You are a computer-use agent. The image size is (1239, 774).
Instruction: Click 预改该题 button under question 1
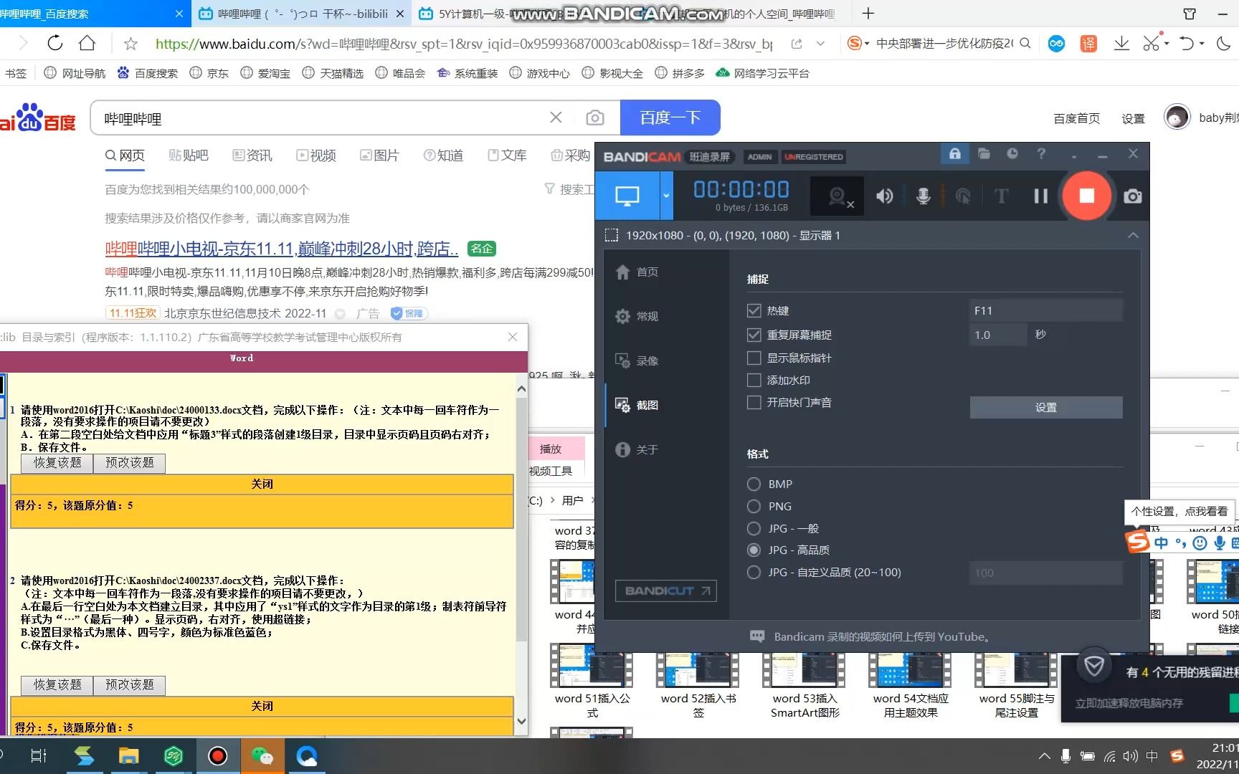pyautogui.click(x=130, y=463)
